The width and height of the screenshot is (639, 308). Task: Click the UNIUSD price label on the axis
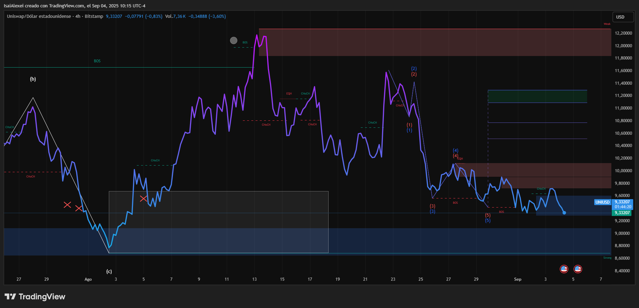pos(603,202)
